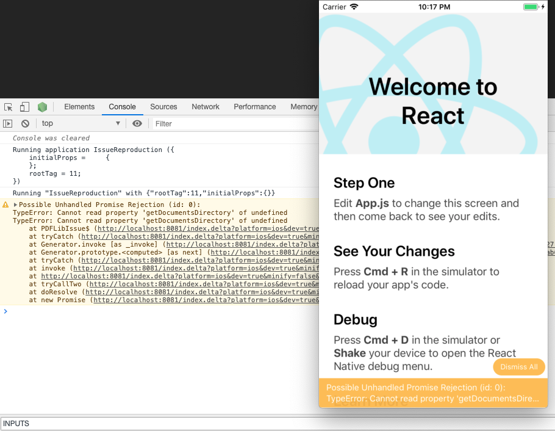The height and width of the screenshot is (431, 555).
Task: Open the new Promise stack trace link
Action: pos(206,300)
